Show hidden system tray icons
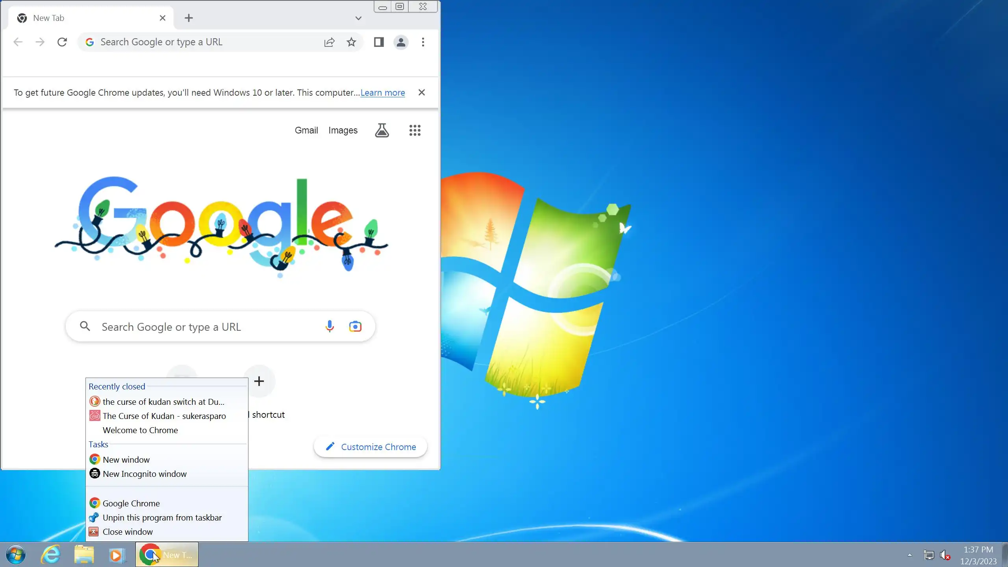Viewport: 1008px width, 567px height. (910, 555)
